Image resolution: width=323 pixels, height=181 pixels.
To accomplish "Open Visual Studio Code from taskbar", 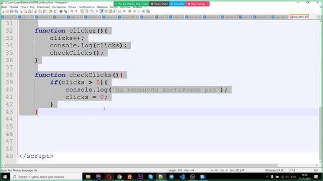I will (x=182, y=176).
